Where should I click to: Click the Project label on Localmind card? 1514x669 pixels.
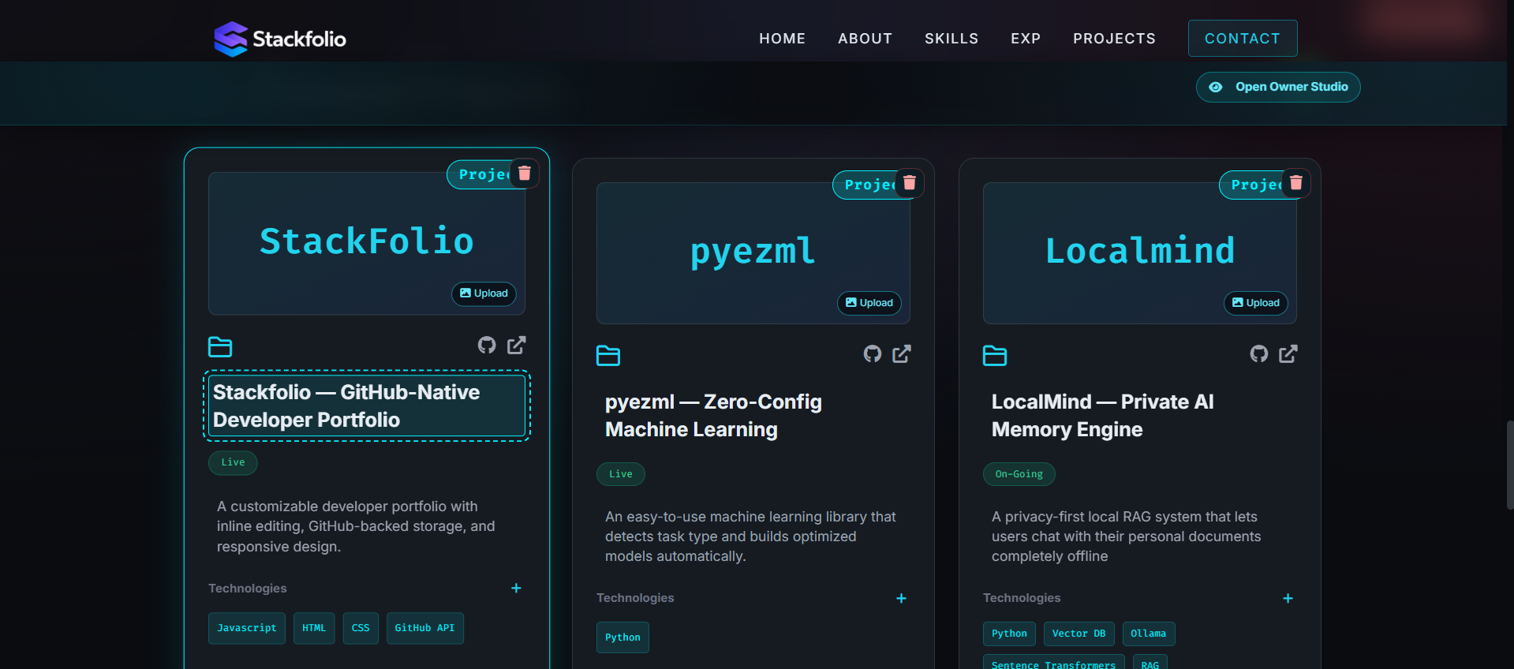coord(1253,185)
